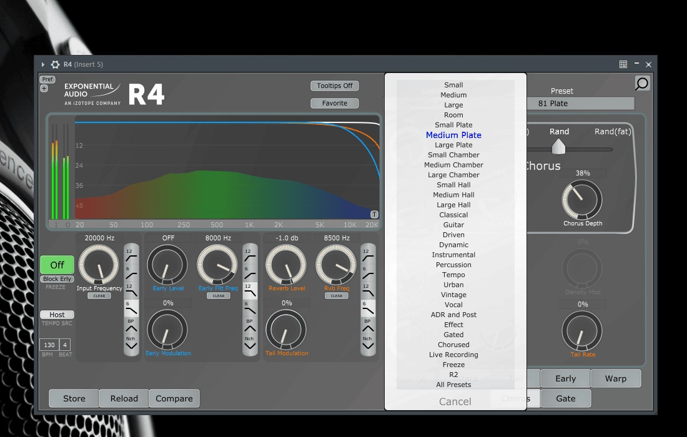The height and width of the screenshot is (437, 687).
Task: Choose ADR and Post category
Action: pyautogui.click(x=453, y=315)
